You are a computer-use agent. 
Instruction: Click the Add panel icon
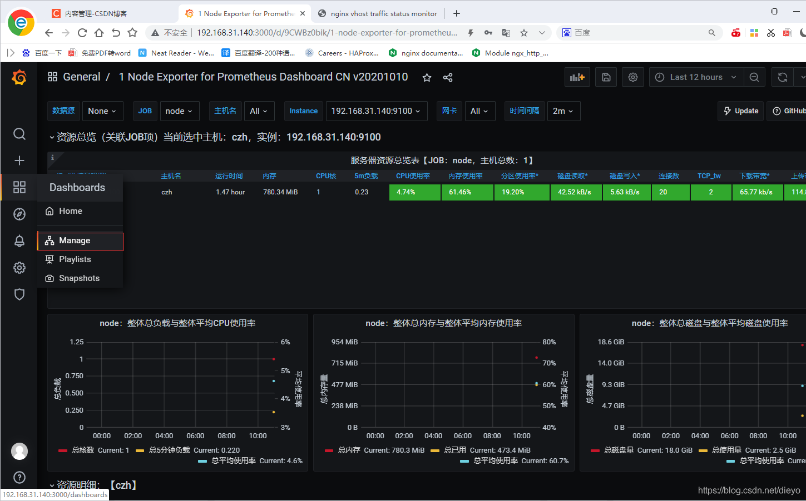577,77
